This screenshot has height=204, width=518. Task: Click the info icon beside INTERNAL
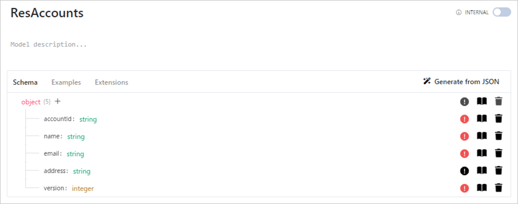pos(459,12)
